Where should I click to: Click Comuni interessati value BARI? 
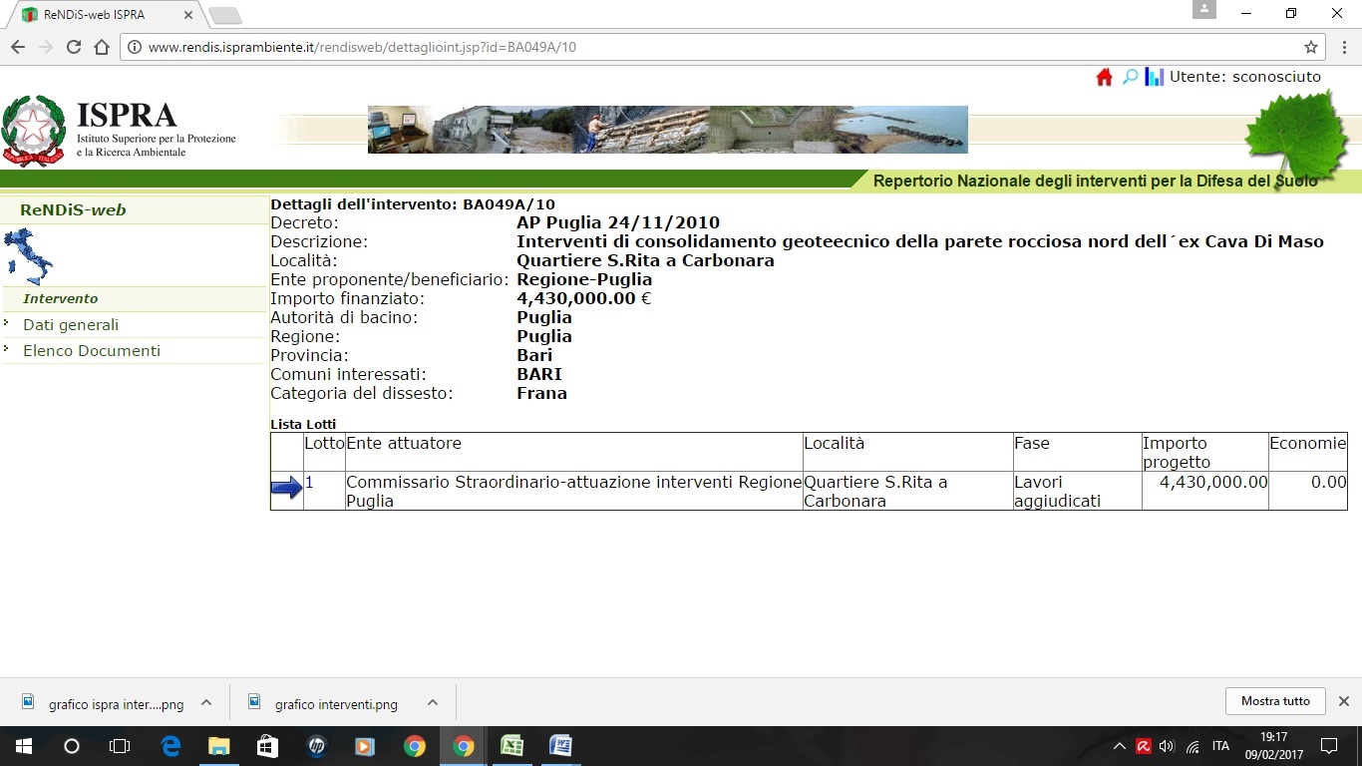click(x=539, y=374)
